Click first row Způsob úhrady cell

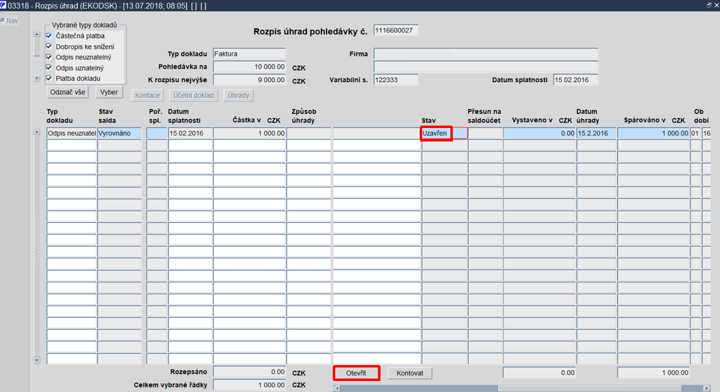pyautogui.click(x=309, y=133)
